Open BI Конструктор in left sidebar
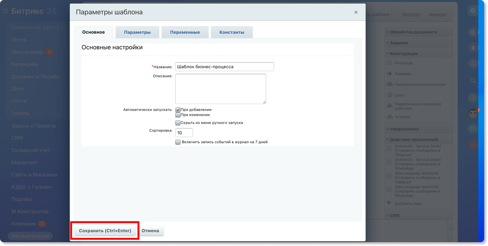Image resolution: width=488 pixels, height=246 pixels. point(30,211)
